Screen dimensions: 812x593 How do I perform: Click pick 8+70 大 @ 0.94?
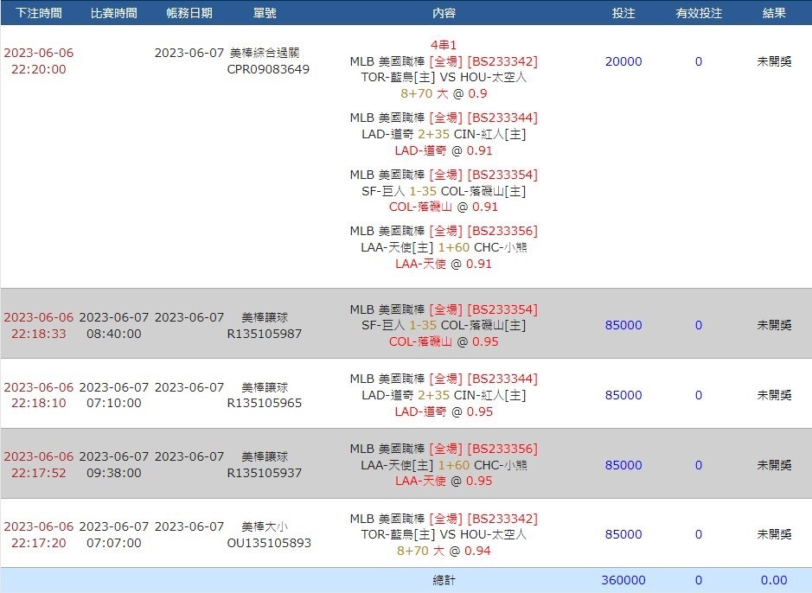click(444, 552)
